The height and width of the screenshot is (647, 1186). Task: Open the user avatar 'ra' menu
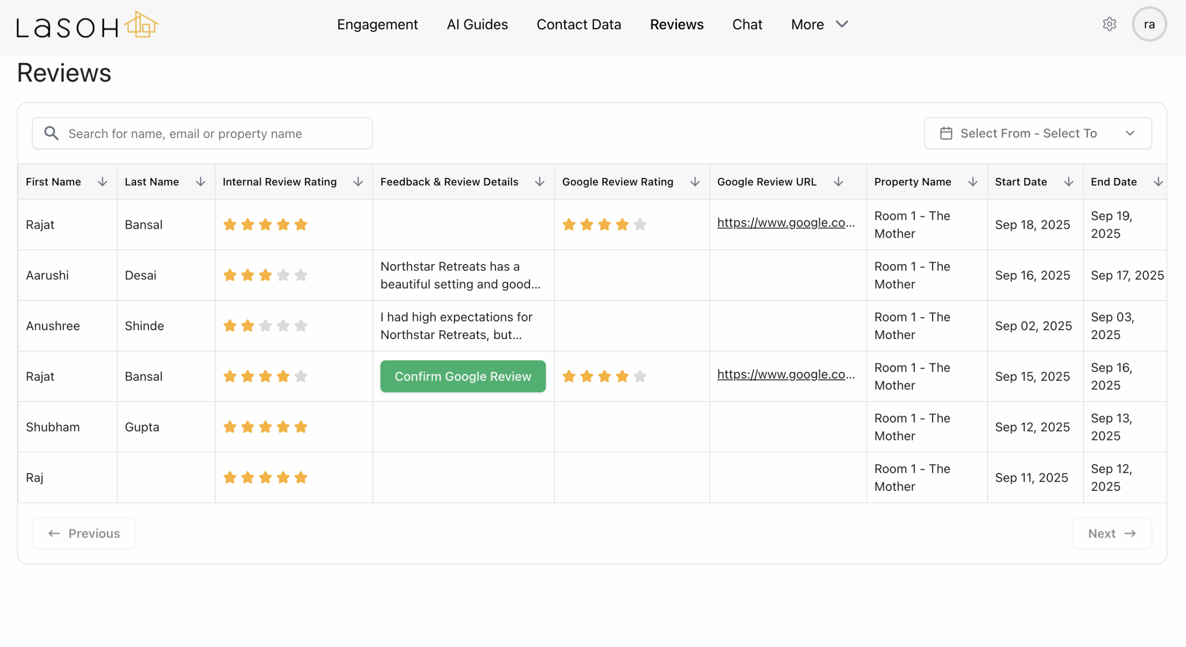coord(1148,24)
